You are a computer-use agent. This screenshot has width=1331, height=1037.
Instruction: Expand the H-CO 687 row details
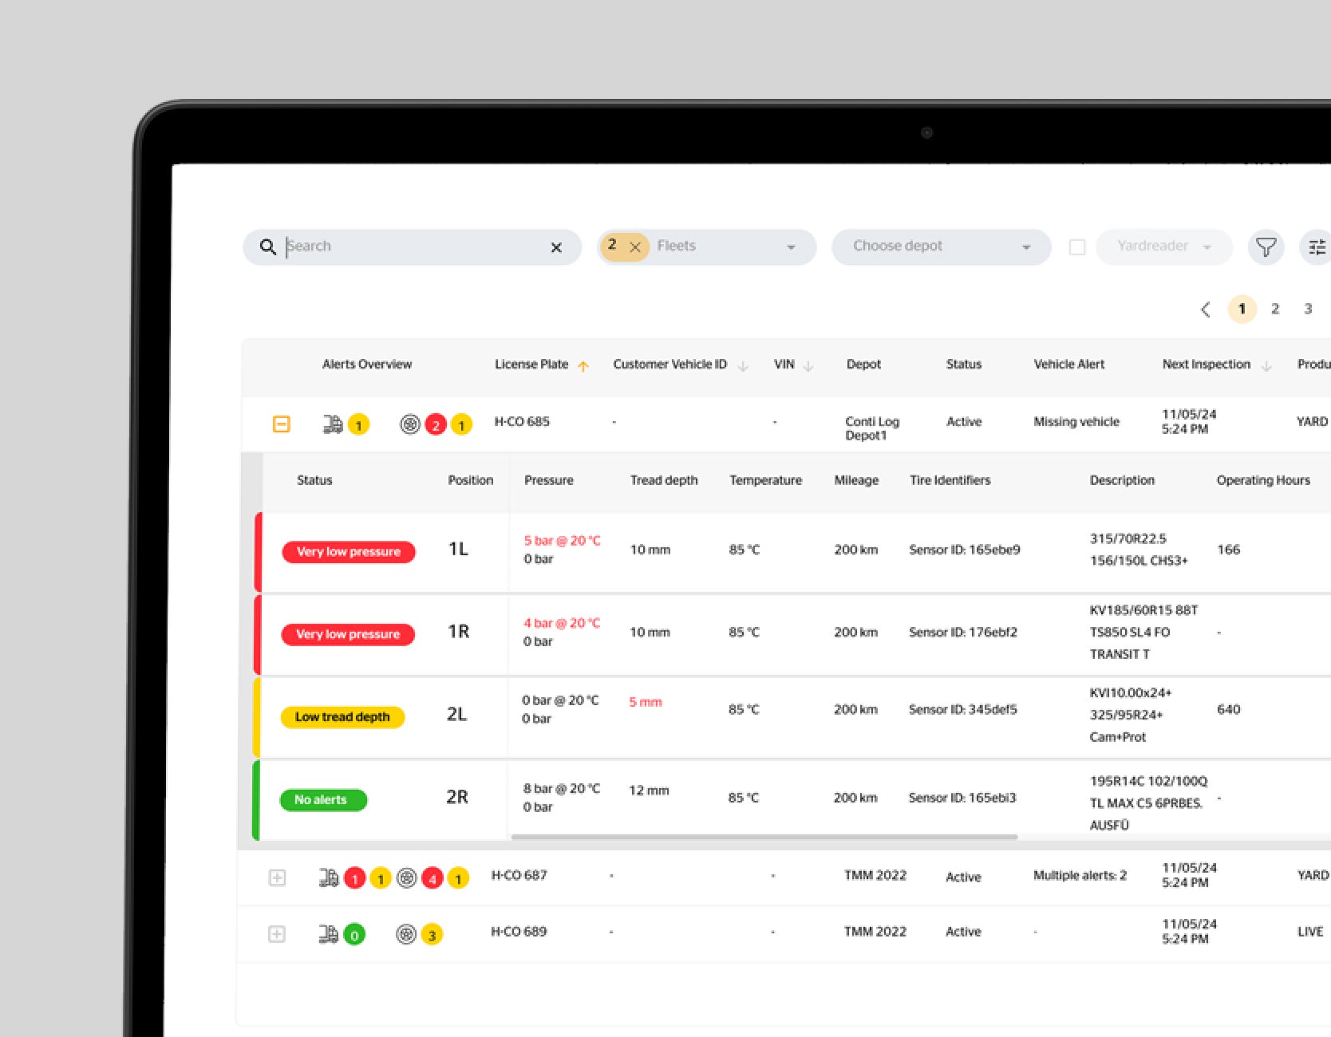coord(277,877)
